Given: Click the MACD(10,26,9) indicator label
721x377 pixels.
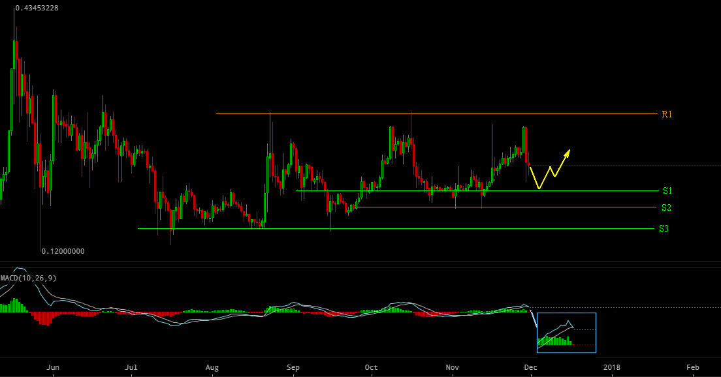Looking at the screenshot, I should tap(29, 278).
